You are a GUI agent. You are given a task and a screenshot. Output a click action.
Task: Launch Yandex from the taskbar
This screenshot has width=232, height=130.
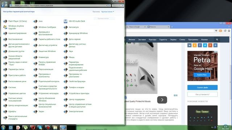coord(18,127)
